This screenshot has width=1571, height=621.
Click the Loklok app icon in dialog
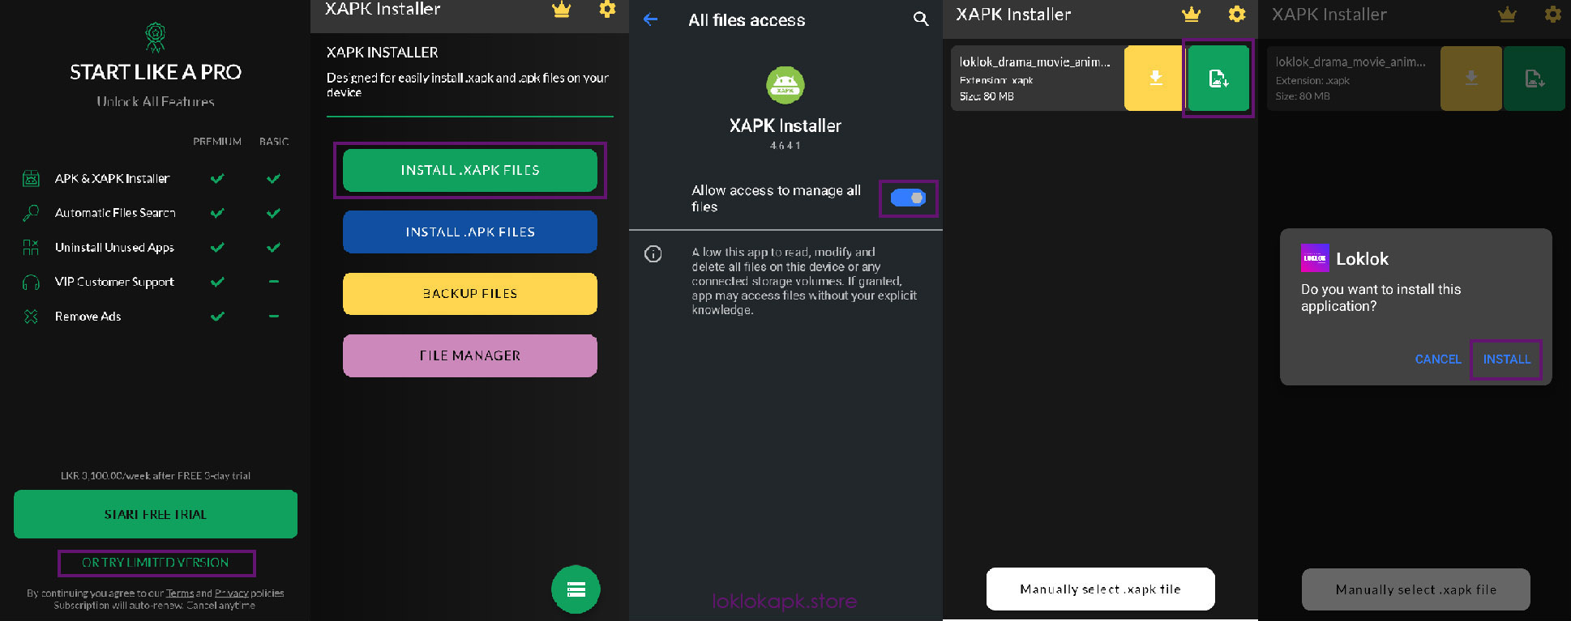[x=1315, y=258]
